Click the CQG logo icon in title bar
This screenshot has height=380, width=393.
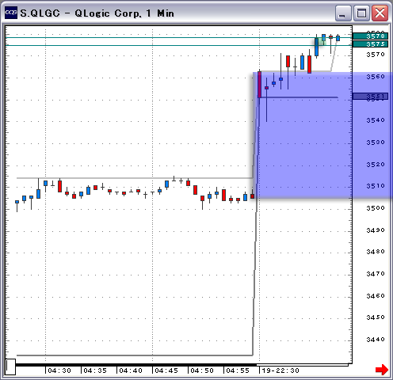tap(11, 13)
